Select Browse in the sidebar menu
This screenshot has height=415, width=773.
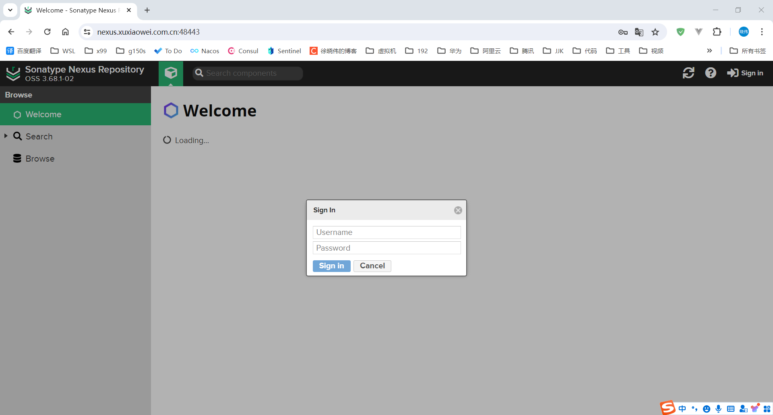(40, 159)
